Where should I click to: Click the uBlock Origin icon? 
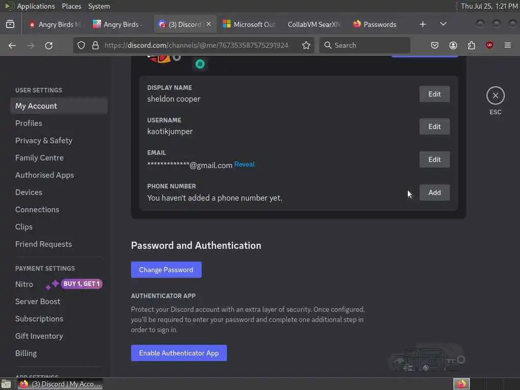[x=490, y=45]
